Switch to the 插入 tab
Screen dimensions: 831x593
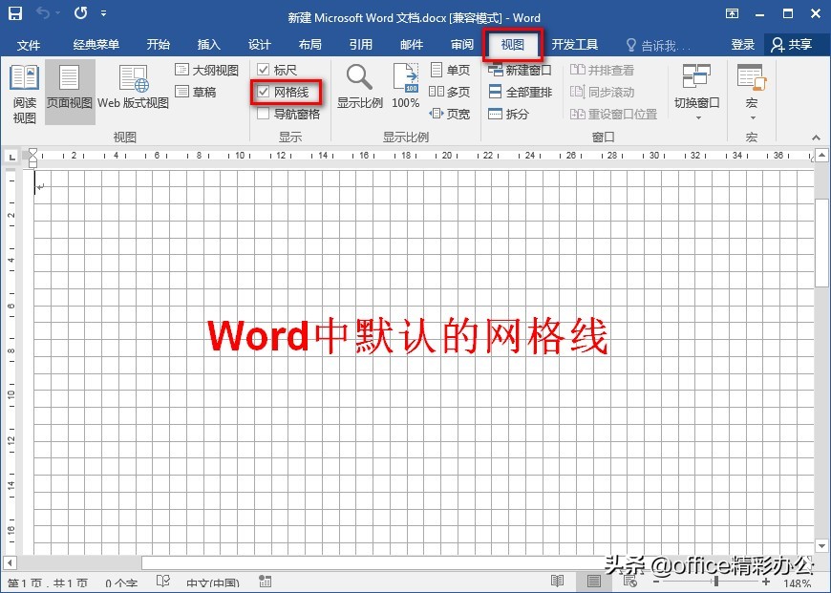tap(209, 45)
